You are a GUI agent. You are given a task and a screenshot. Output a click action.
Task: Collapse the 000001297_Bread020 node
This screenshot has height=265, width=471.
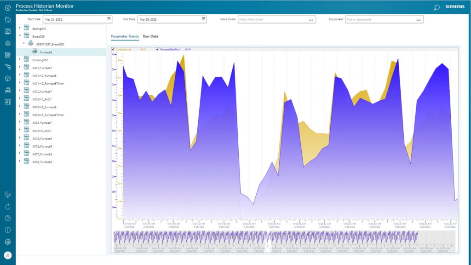[24, 43]
